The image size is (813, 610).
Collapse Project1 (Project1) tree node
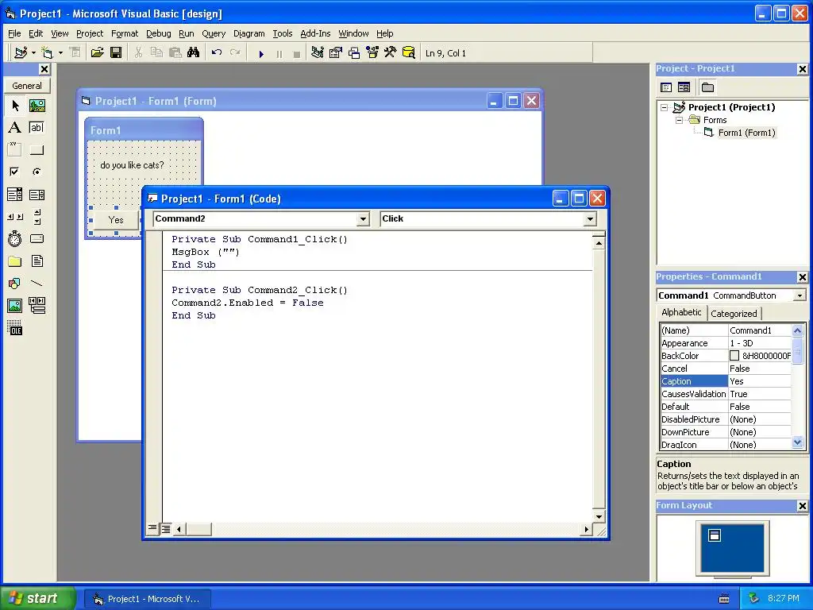tap(665, 107)
